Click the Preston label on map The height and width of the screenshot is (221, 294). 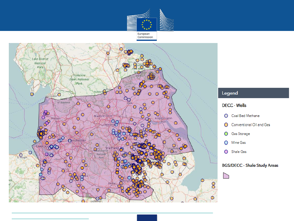click(56, 118)
